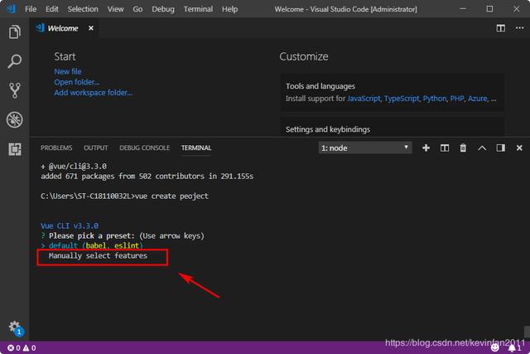The image size is (530, 354).
Task: Click the terminal scrollbar thumb
Action: click(x=527, y=332)
